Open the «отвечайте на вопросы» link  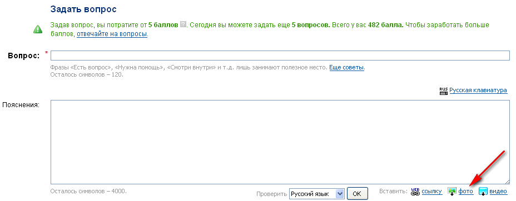click(x=112, y=34)
